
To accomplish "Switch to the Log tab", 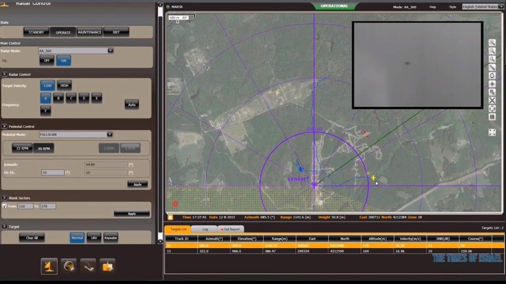I will [205, 229].
